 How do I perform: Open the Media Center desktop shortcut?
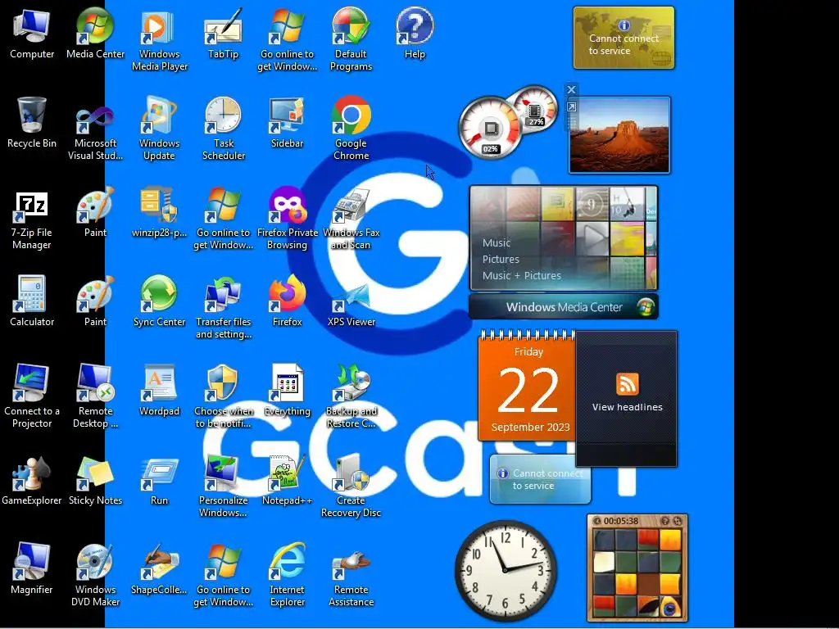coord(95,34)
